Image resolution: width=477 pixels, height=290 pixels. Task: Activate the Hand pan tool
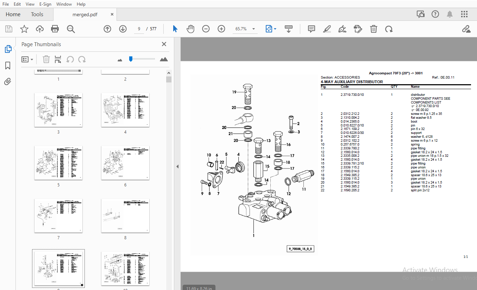(x=190, y=29)
